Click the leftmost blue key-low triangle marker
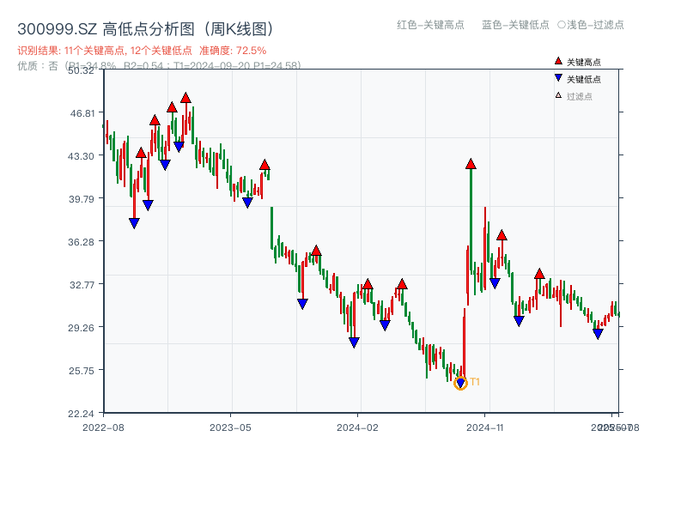 pos(132,221)
